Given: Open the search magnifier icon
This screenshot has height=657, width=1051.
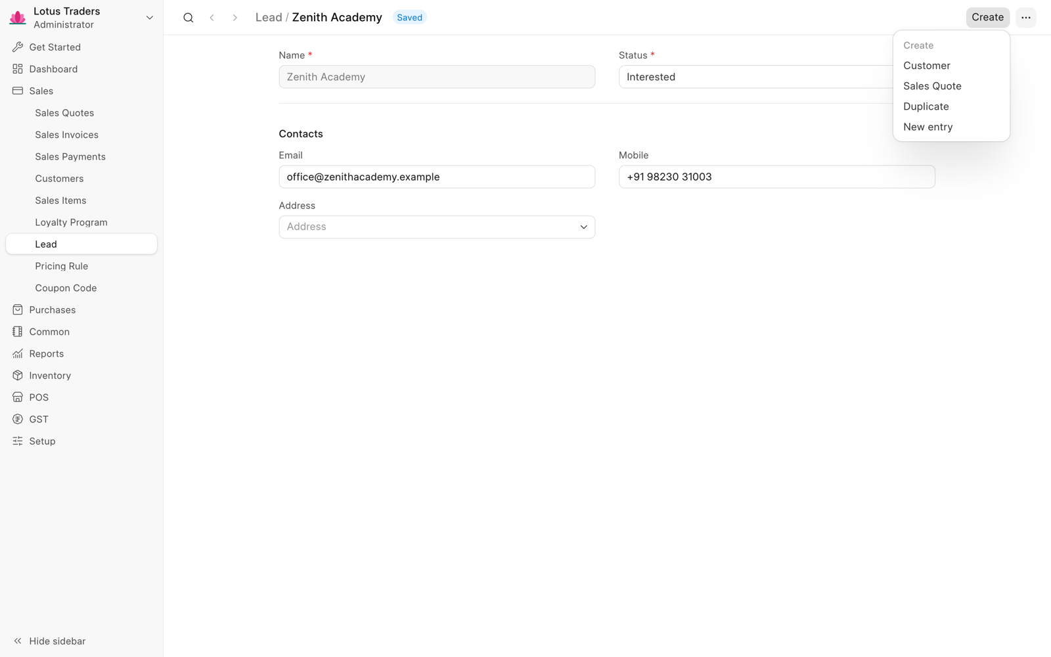Looking at the screenshot, I should coord(189,18).
